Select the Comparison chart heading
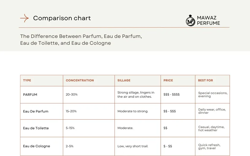Viewport: 250px width, 156px height. (x=62, y=18)
